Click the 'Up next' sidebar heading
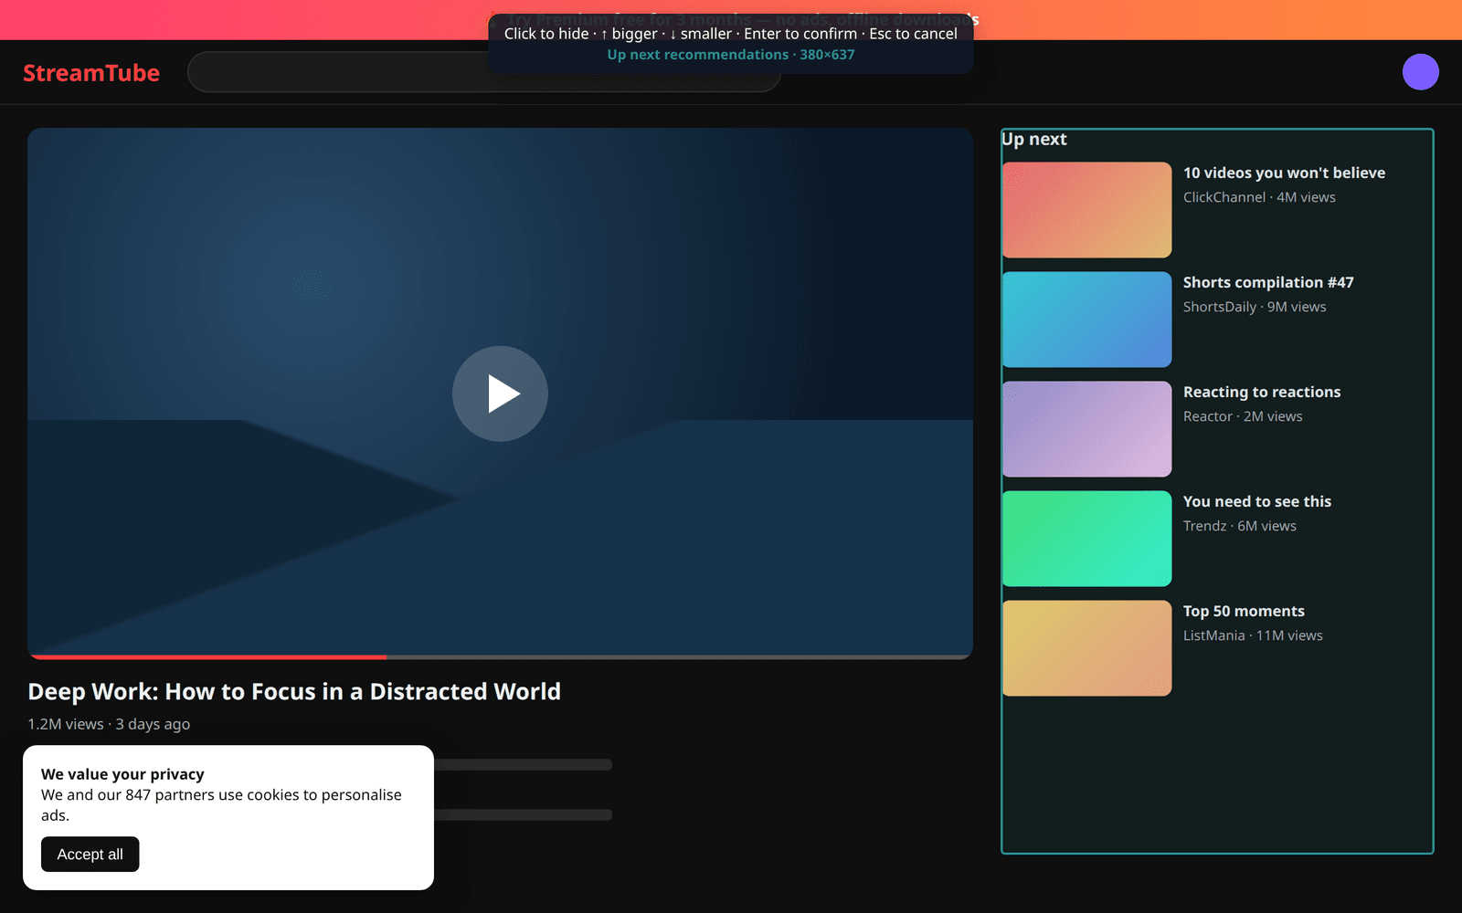 [1034, 139]
